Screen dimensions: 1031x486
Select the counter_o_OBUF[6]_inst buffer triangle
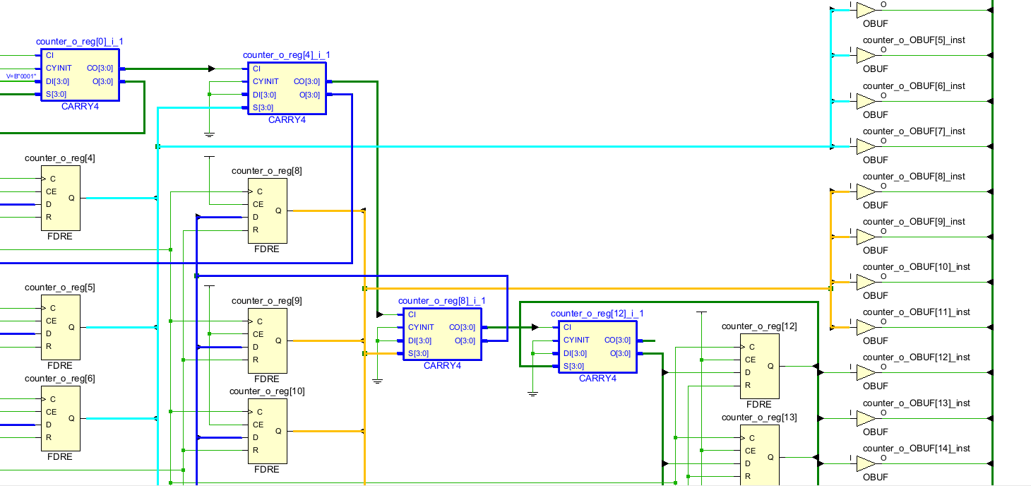(x=865, y=101)
